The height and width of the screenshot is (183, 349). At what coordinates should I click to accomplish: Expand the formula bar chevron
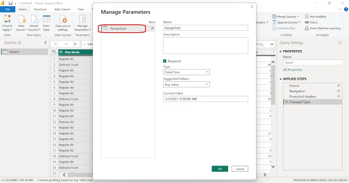(272, 44)
